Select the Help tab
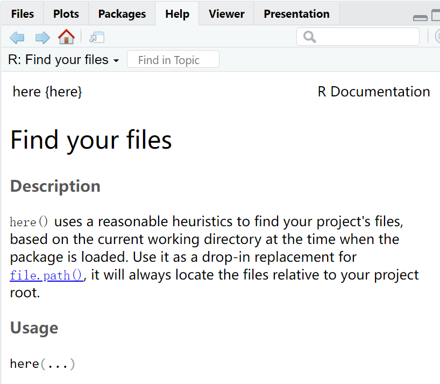440x384 pixels. [x=177, y=14]
